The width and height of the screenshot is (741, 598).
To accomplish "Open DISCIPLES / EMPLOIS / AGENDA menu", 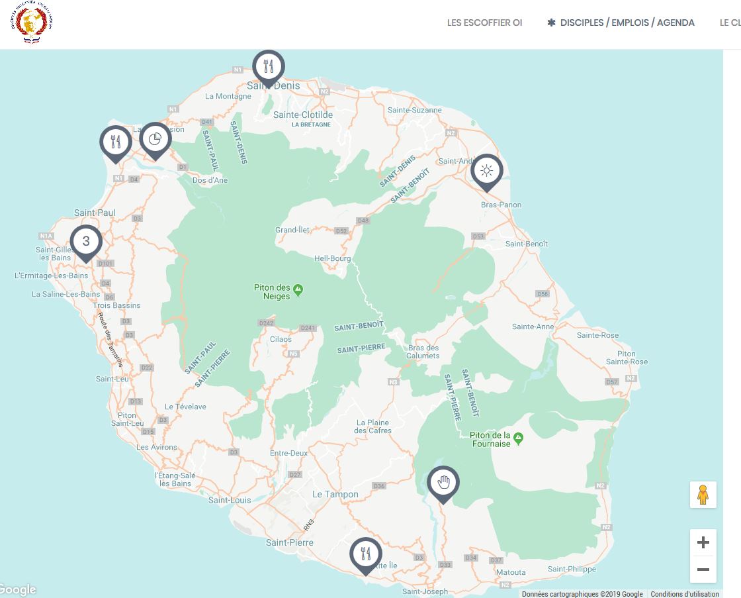I will click(x=621, y=23).
